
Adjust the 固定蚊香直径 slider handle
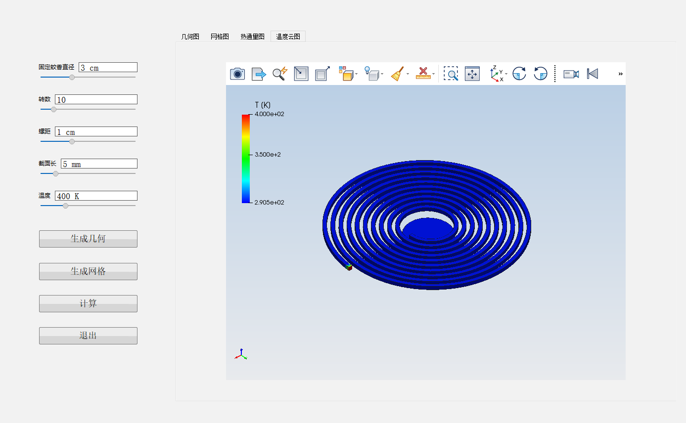click(72, 77)
